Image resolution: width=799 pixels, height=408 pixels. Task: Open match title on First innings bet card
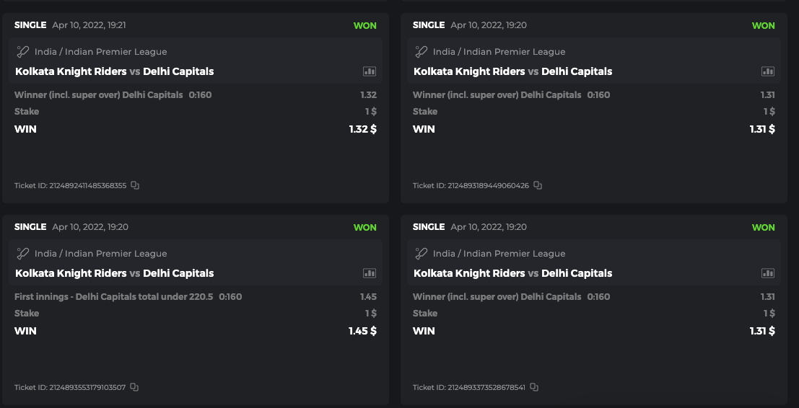[x=114, y=273]
